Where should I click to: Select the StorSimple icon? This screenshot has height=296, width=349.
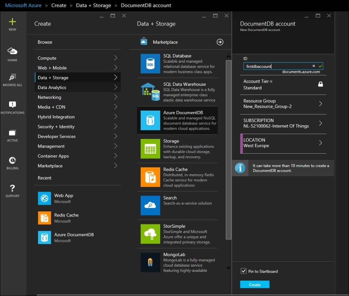click(x=150, y=234)
